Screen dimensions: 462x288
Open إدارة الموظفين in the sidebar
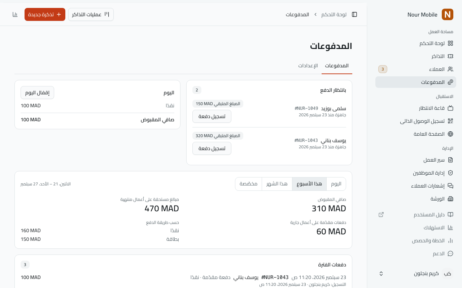(416, 173)
